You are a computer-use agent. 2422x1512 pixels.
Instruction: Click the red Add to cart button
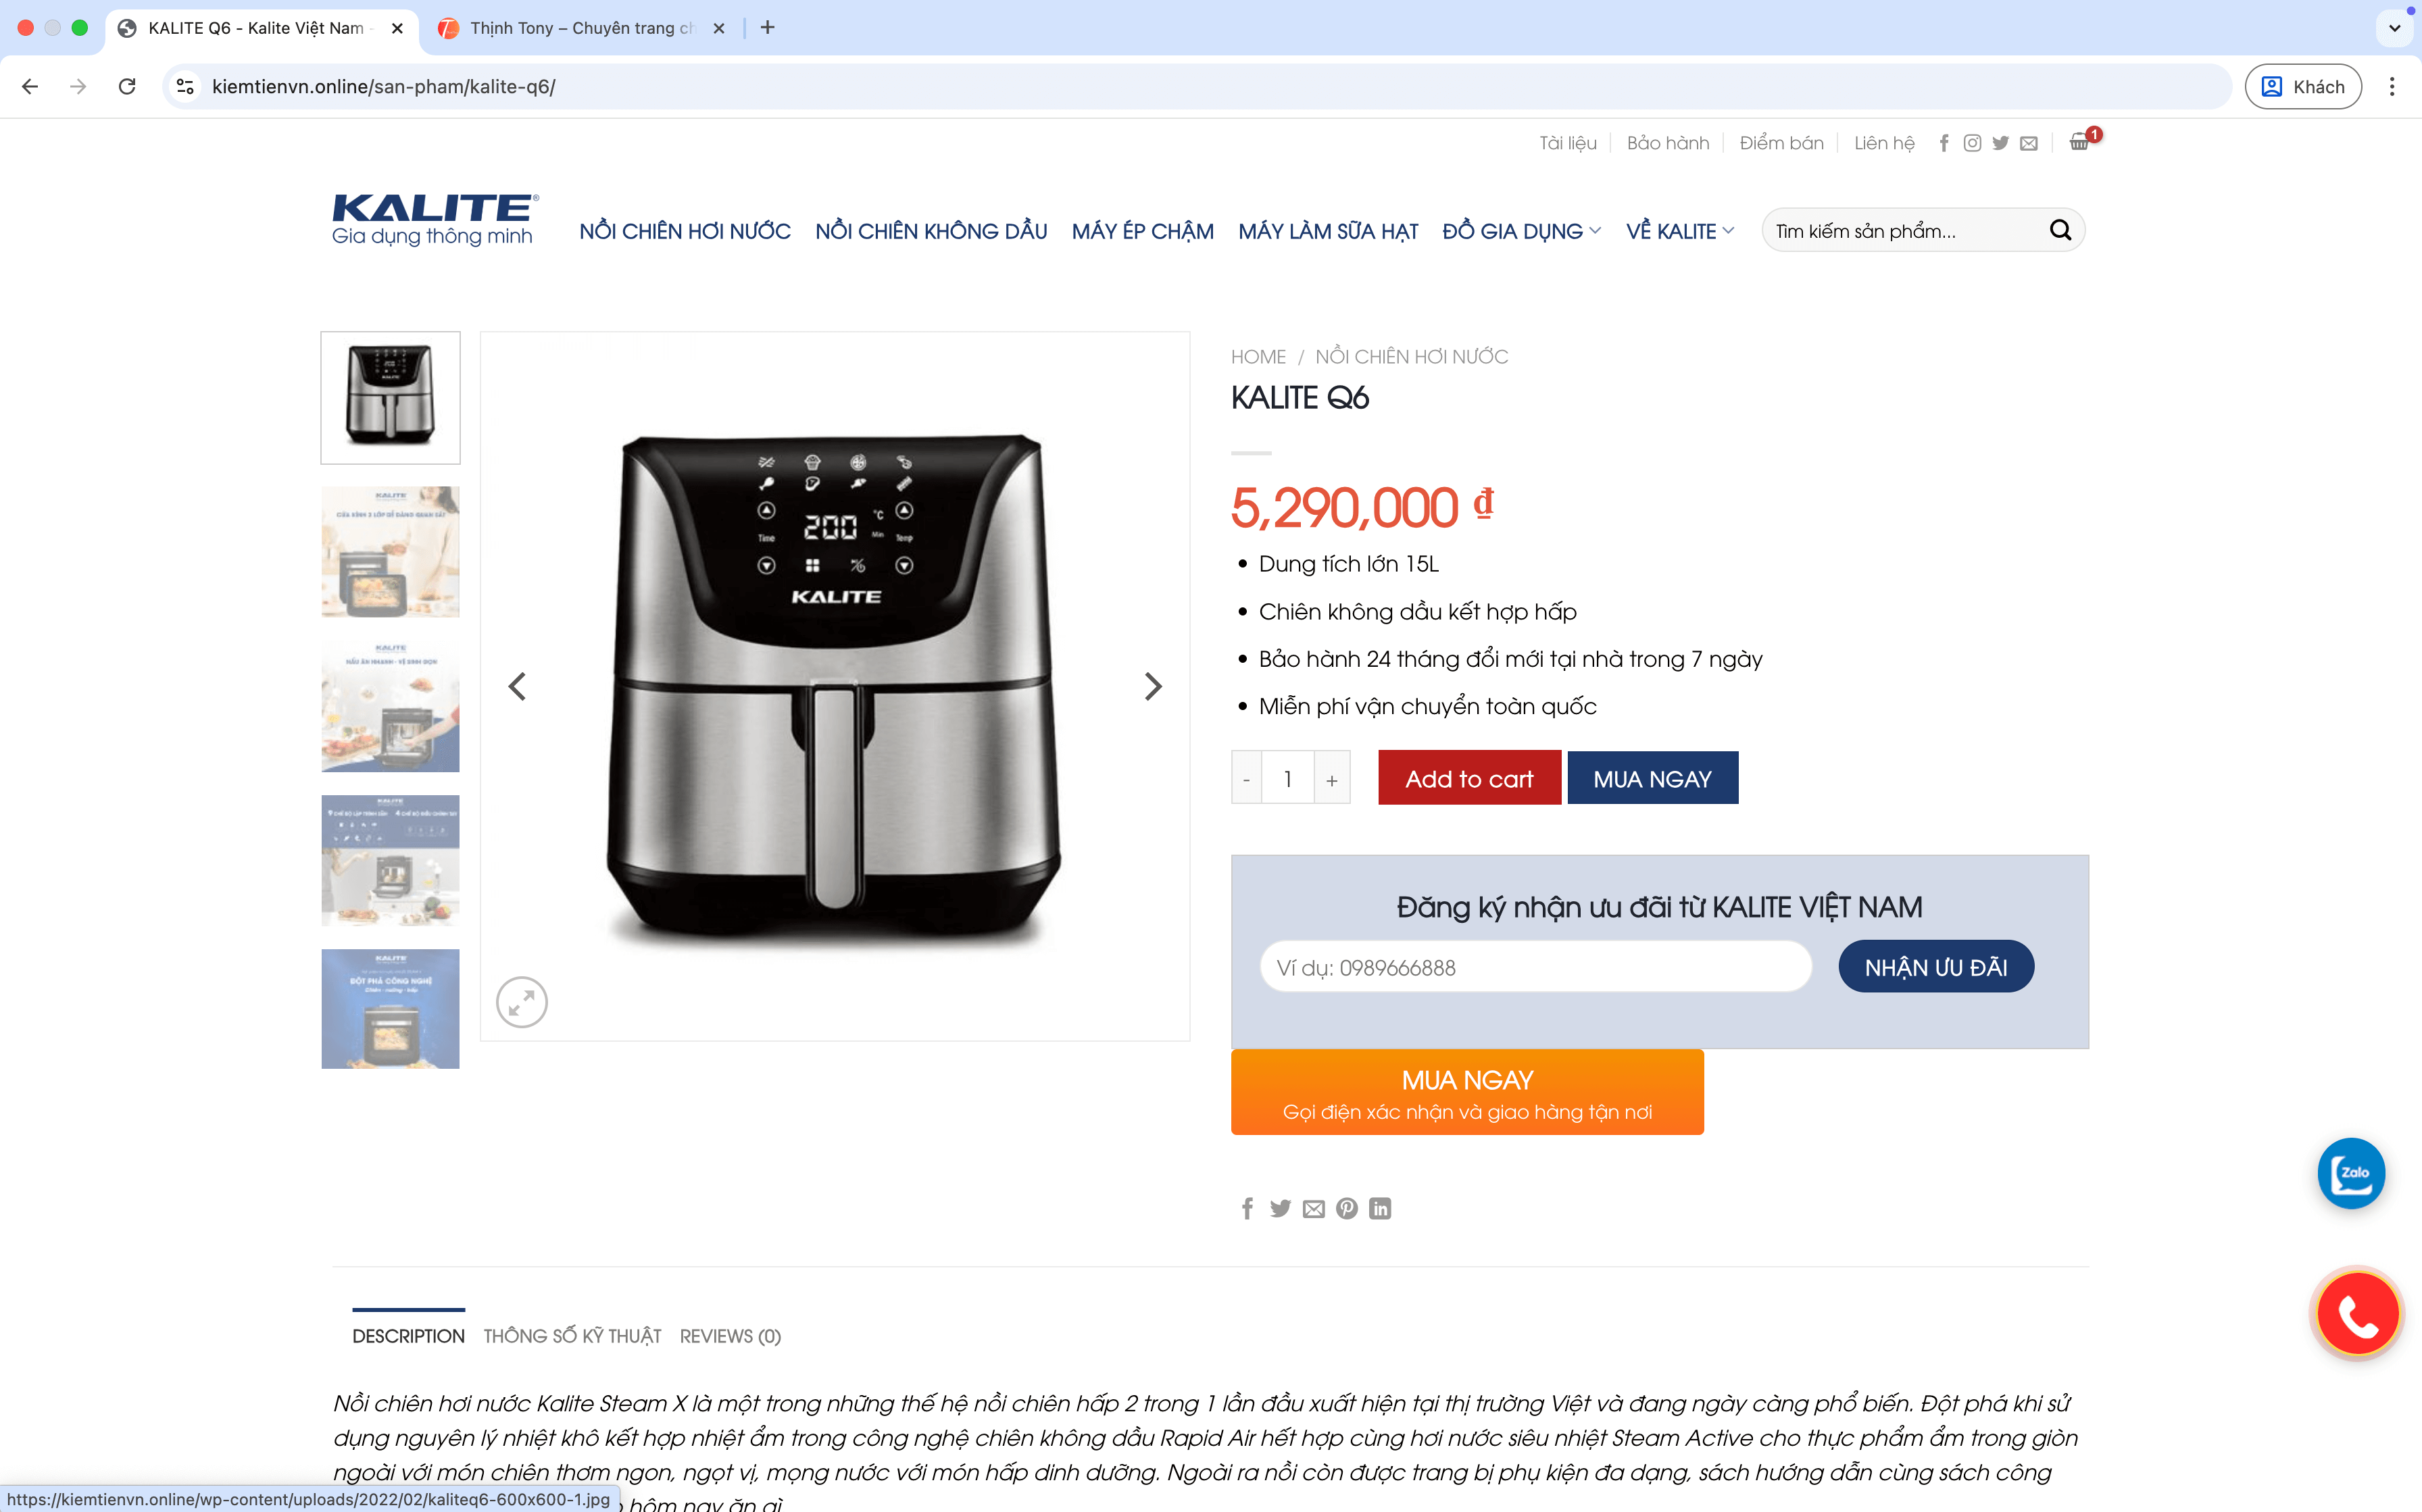tap(1469, 778)
